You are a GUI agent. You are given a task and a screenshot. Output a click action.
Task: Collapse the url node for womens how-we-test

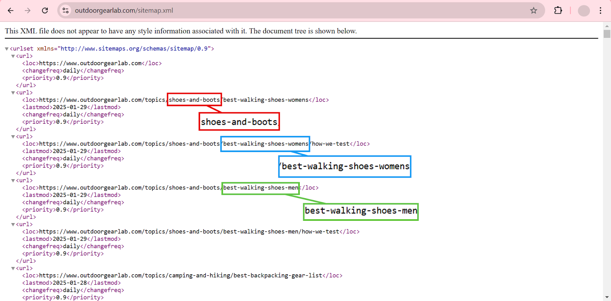[x=13, y=137]
